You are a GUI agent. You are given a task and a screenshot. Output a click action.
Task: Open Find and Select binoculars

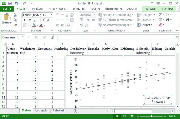click(168, 20)
